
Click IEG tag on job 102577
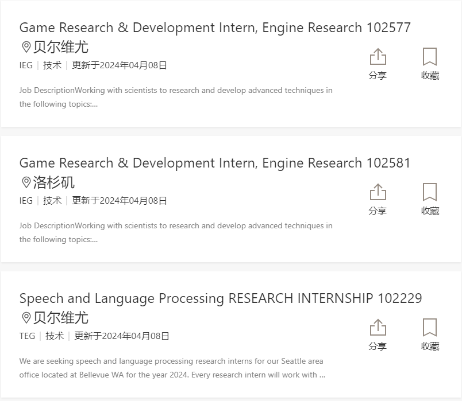pos(26,65)
